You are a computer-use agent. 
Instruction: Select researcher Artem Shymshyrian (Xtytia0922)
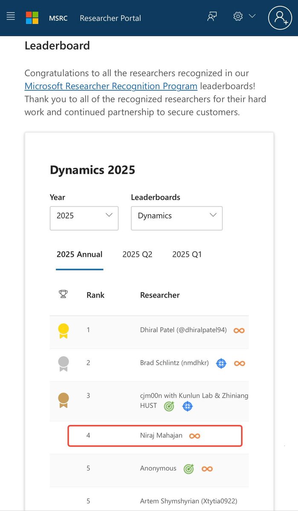point(188,501)
